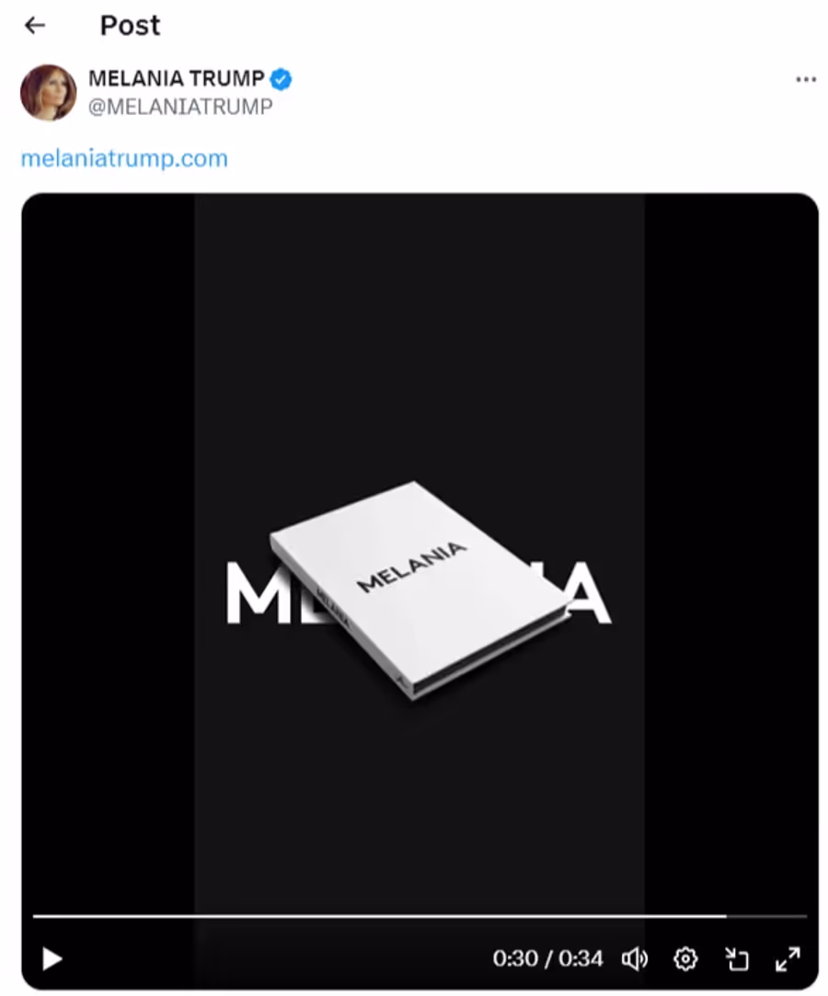Seek to the middle of the progress bar
The height and width of the screenshot is (996, 828).
coord(420,916)
